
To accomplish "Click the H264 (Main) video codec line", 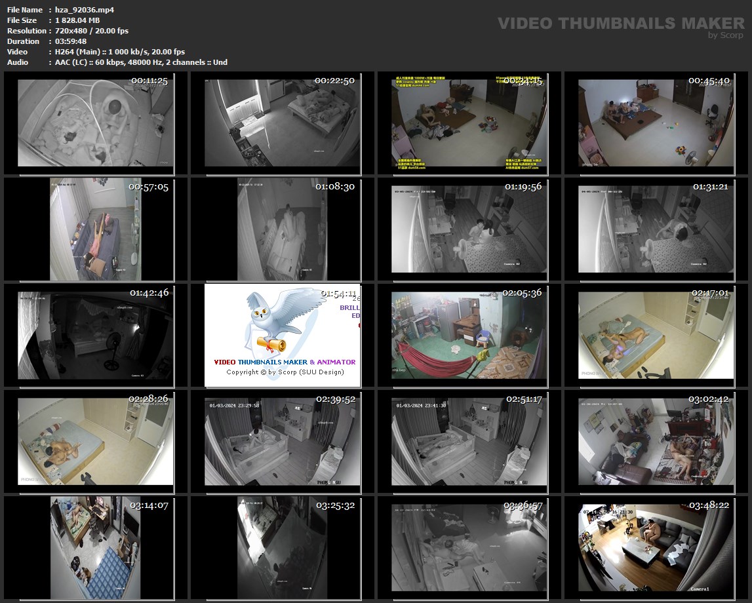I will (120, 52).
